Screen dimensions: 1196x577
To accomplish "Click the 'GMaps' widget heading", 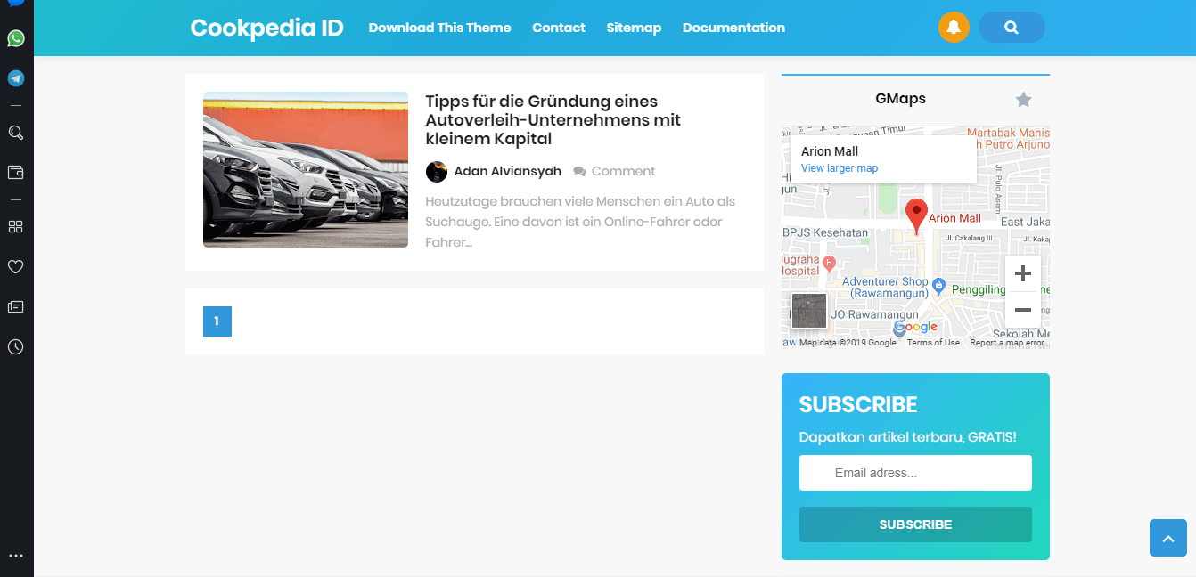I will click(901, 99).
